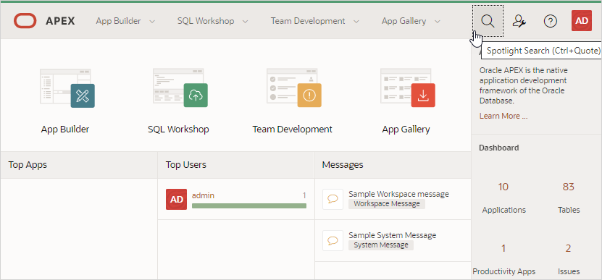Expand the App Builder dropdown chevron
Screen dimensions: 602x280
[x=152, y=22]
